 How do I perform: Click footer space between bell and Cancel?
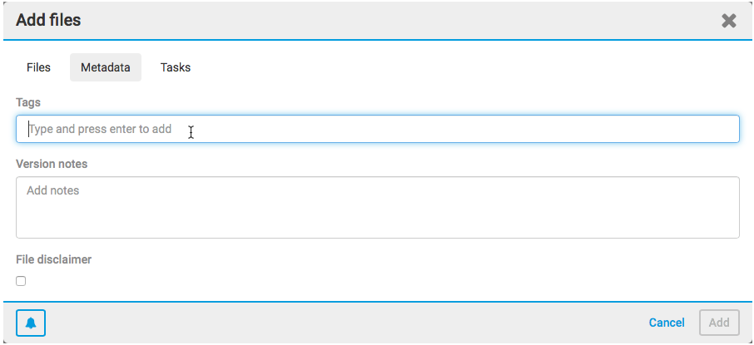333,323
